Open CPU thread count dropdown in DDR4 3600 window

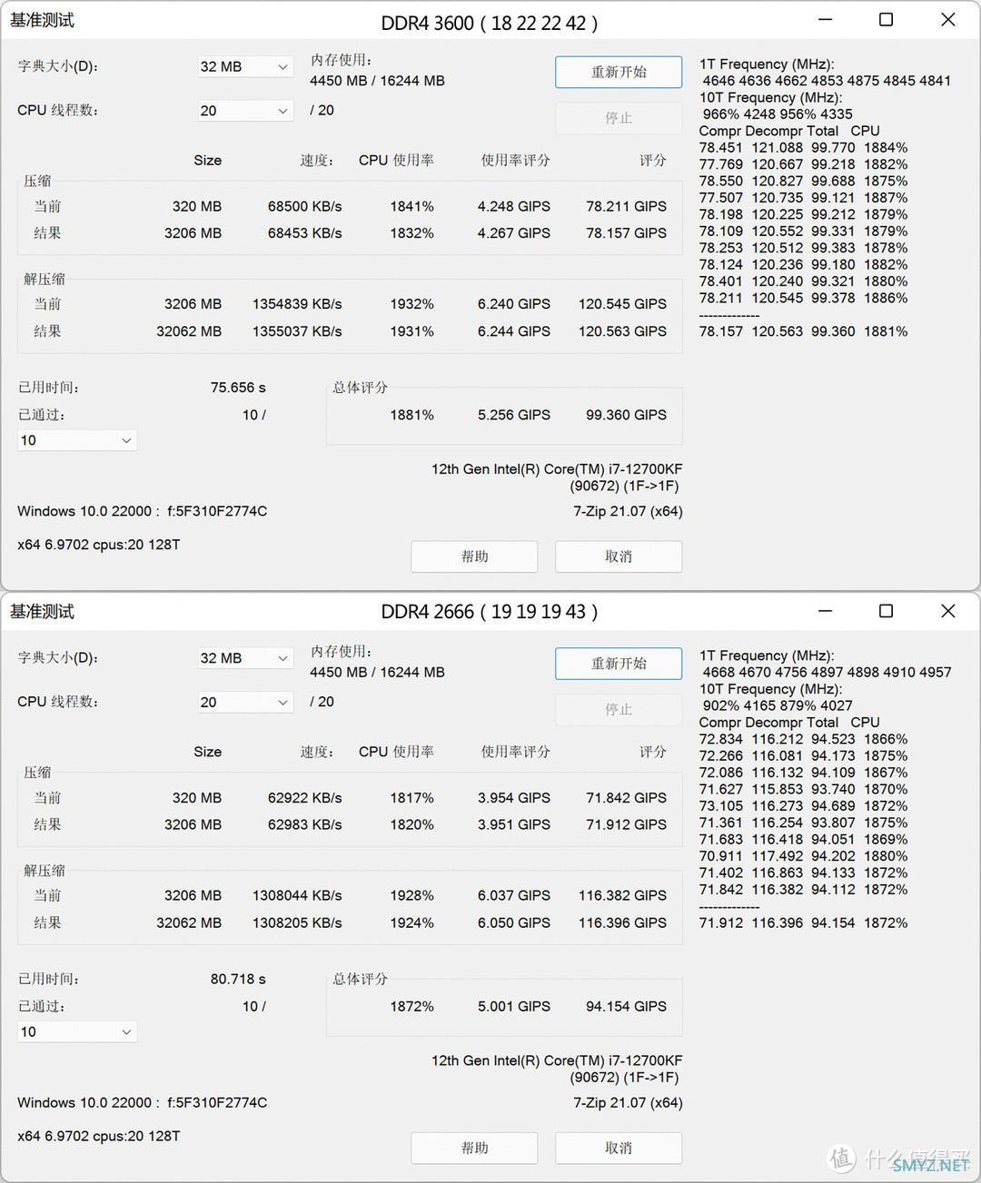coord(245,111)
